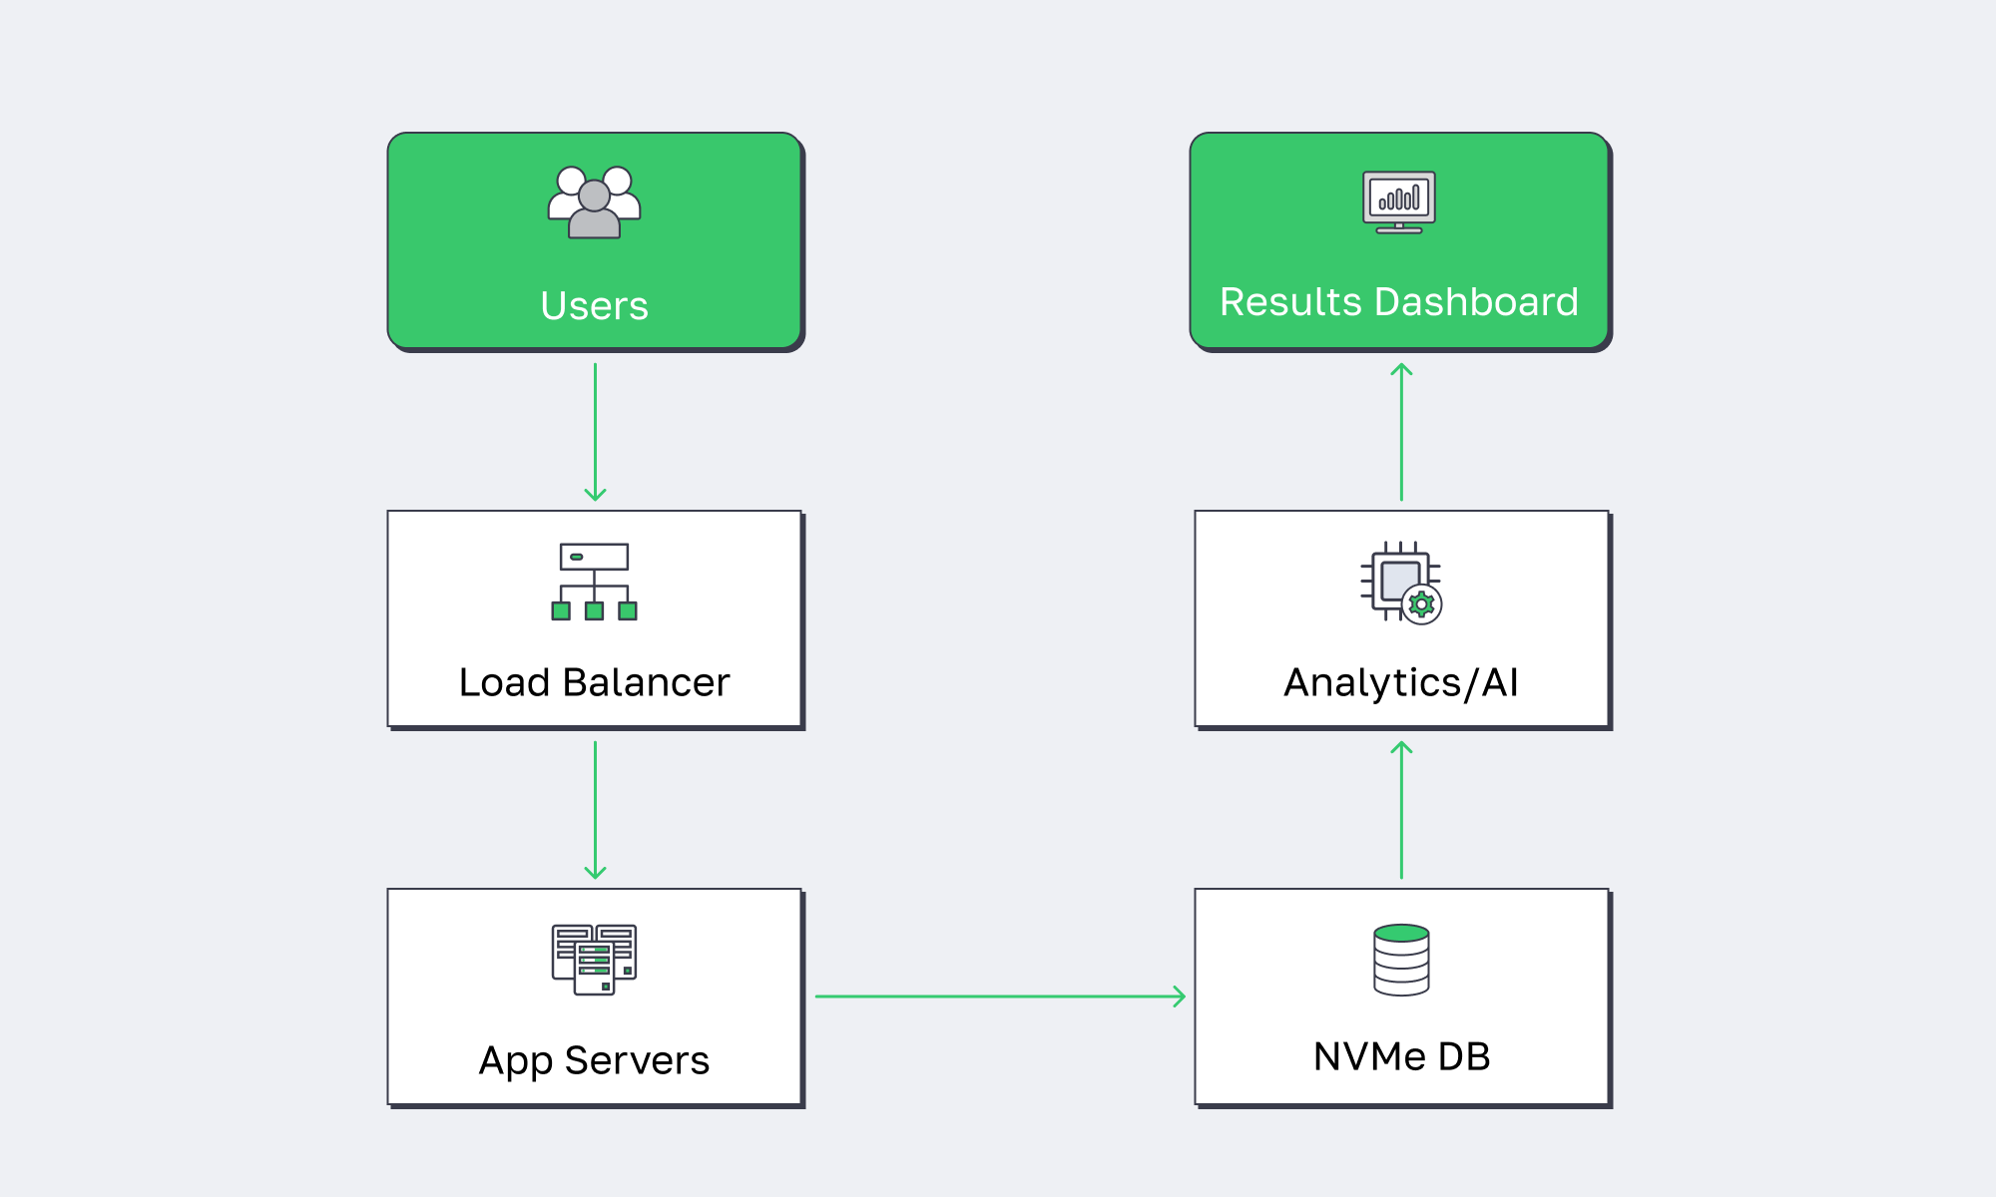Click the Analytics/AI chip icon
This screenshot has height=1197, width=1996.
coord(1397,584)
